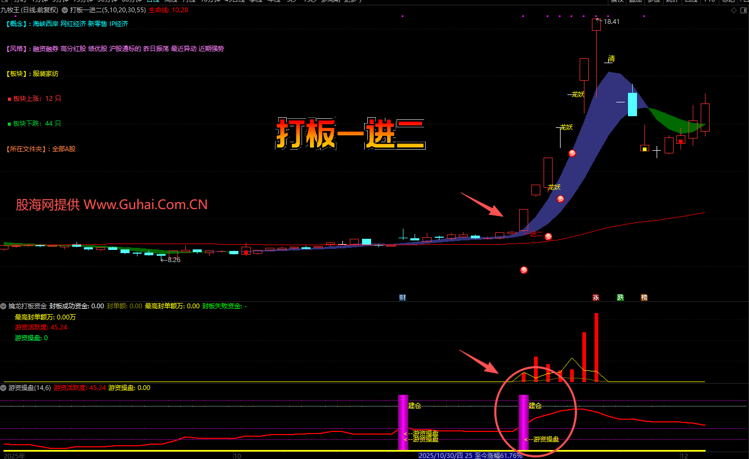749x459 pixels.
Task: Click the green 跌 marker icon
Action: [x=620, y=298]
